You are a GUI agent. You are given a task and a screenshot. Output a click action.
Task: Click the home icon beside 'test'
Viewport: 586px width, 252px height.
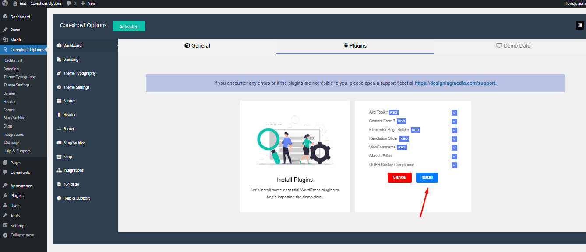(15, 3)
